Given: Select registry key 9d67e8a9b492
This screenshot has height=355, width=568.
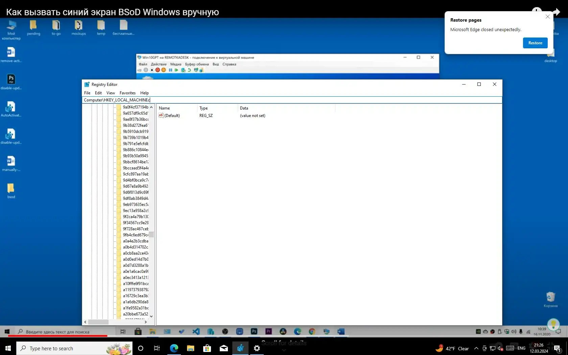Looking at the screenshot, I should pos(133,186).
